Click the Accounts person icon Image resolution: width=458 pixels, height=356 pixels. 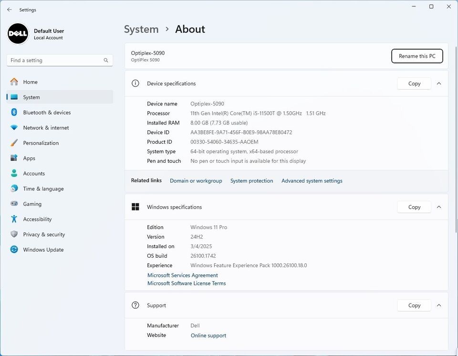pyautogui.click(x=14, y=173)
